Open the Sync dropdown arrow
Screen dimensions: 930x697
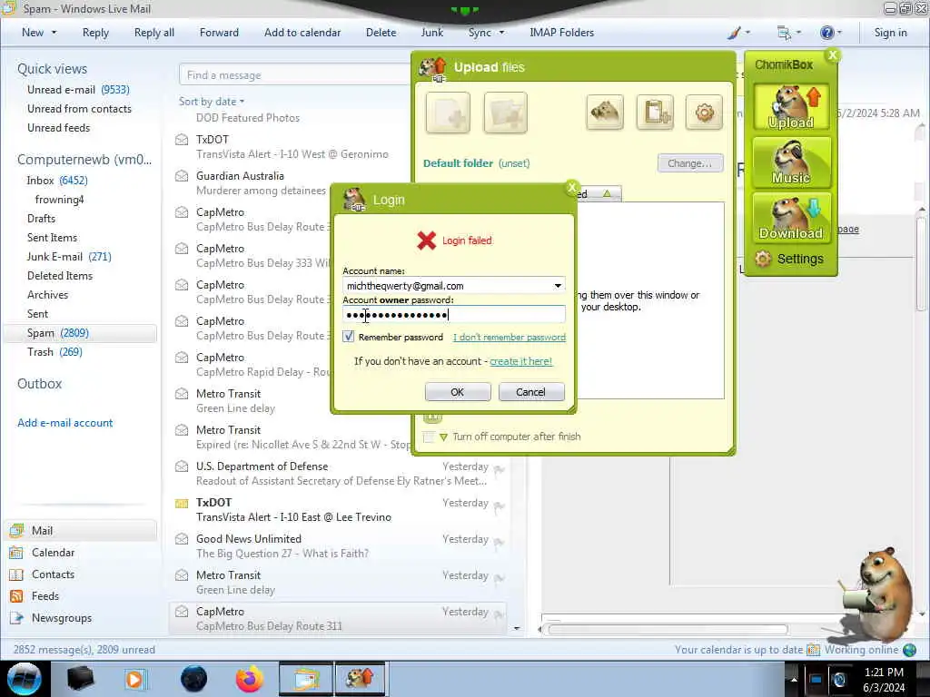coord(501,33)
